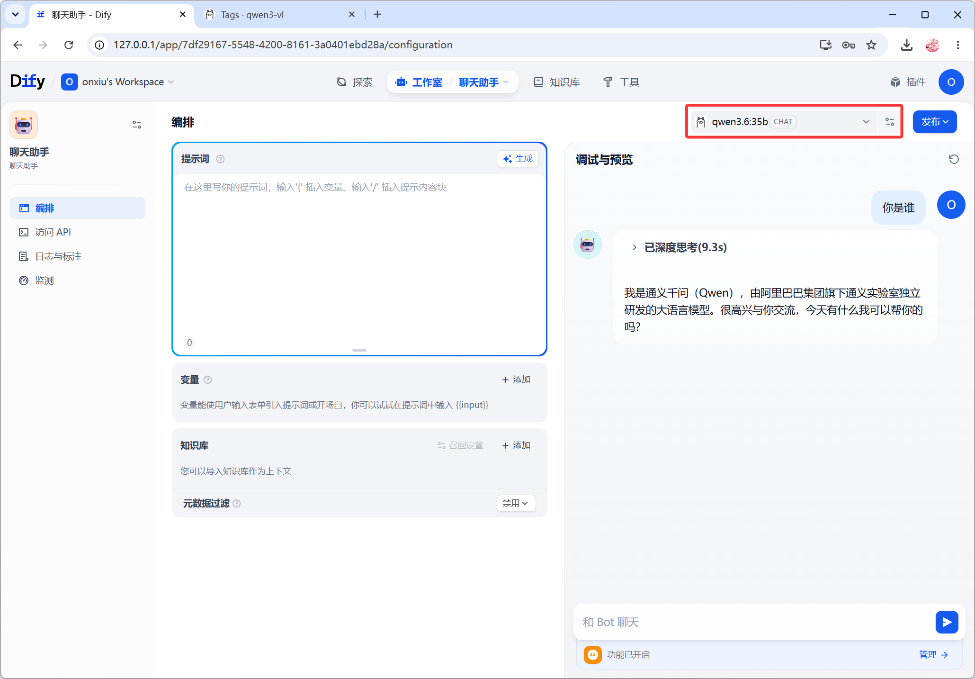Click the prompt editor resize handle bar
Screen dimensions: 975x679
(359, 350)
